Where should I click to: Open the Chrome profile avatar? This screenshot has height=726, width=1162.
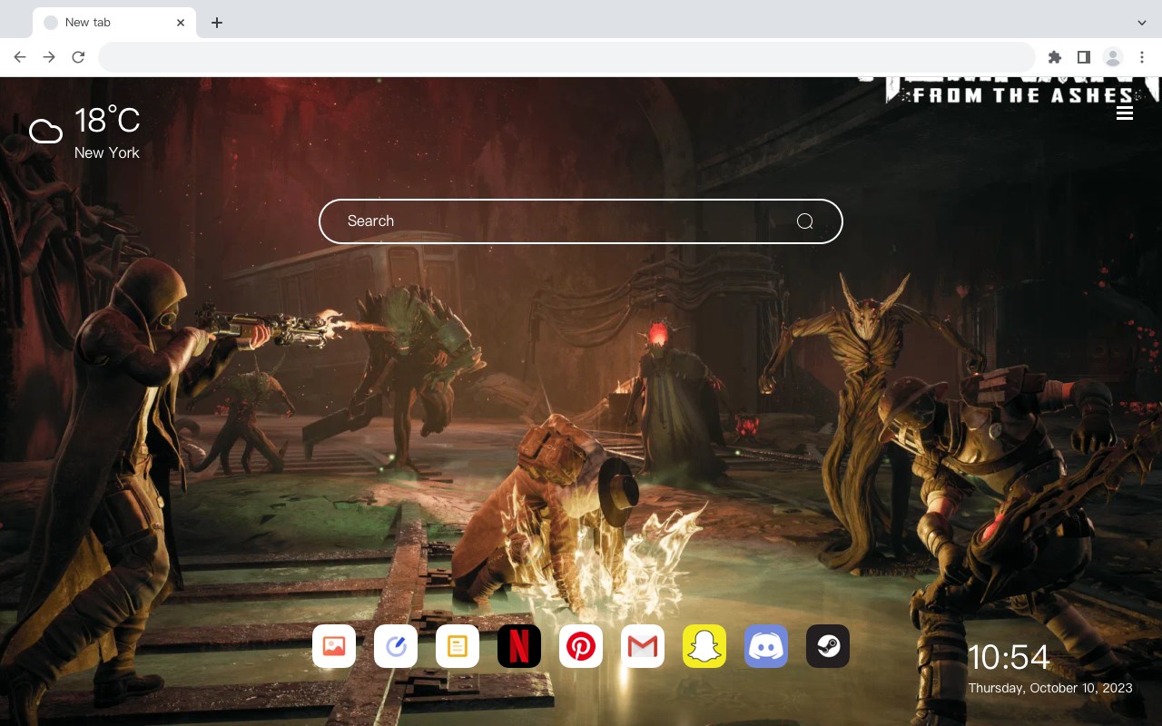[x=1113, y=57]
